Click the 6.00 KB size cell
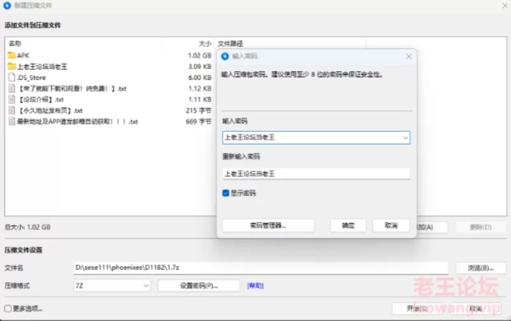Screen dimensions: 511x321 click(x=200, y=78)
